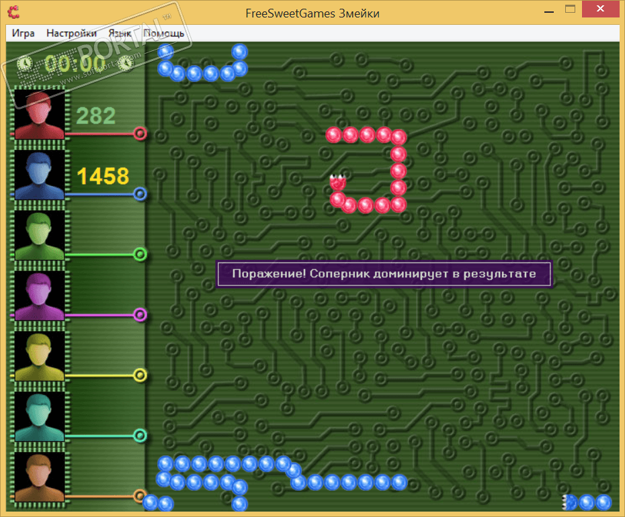Viewport: 625px width, 517px height.
Task: Click the green player's ring connector
Action: 140,254
